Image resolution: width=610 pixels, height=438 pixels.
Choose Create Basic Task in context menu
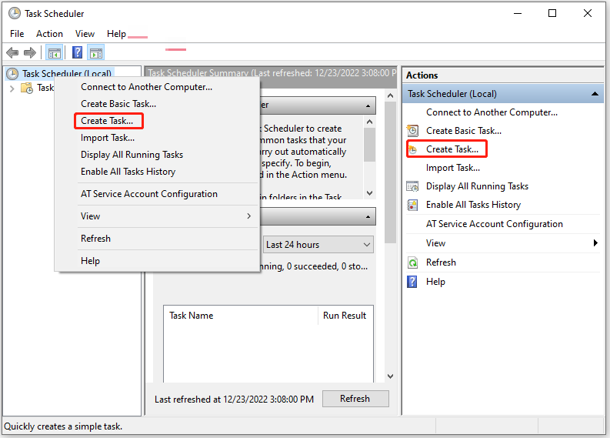pyautogui.click(x=118, y=104)
